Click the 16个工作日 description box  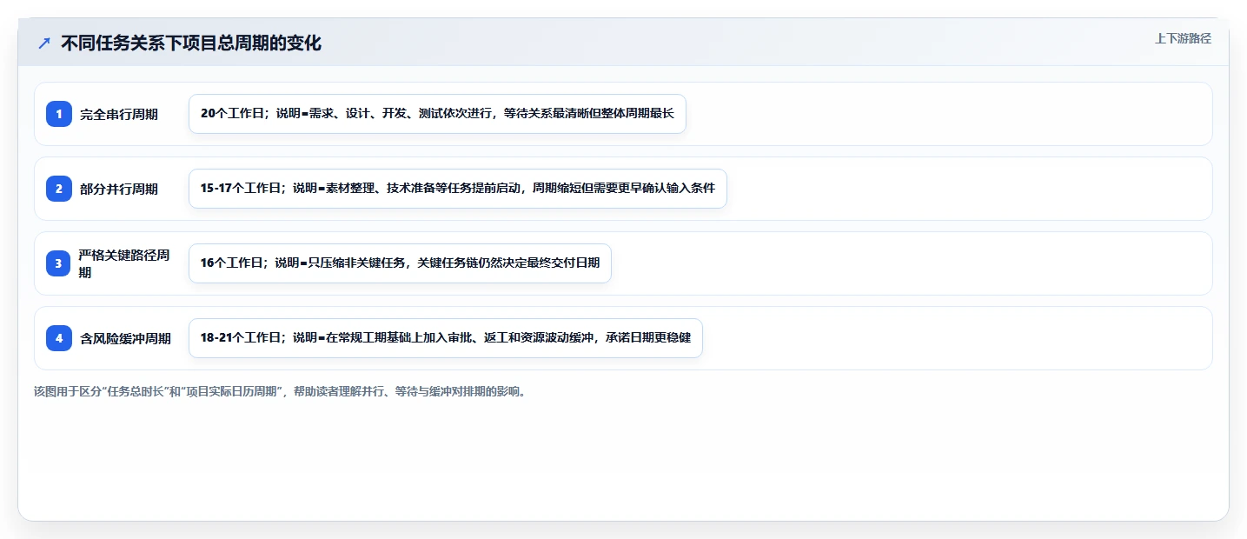(x=401, y=263)
